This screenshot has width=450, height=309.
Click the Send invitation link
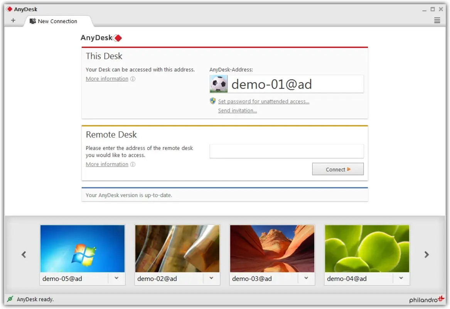[x=237, y=110]
